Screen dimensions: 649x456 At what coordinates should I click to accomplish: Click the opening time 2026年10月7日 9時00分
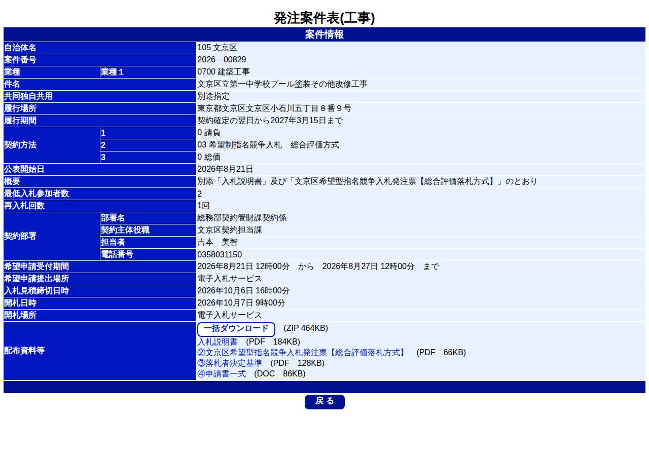click(241, 303)
